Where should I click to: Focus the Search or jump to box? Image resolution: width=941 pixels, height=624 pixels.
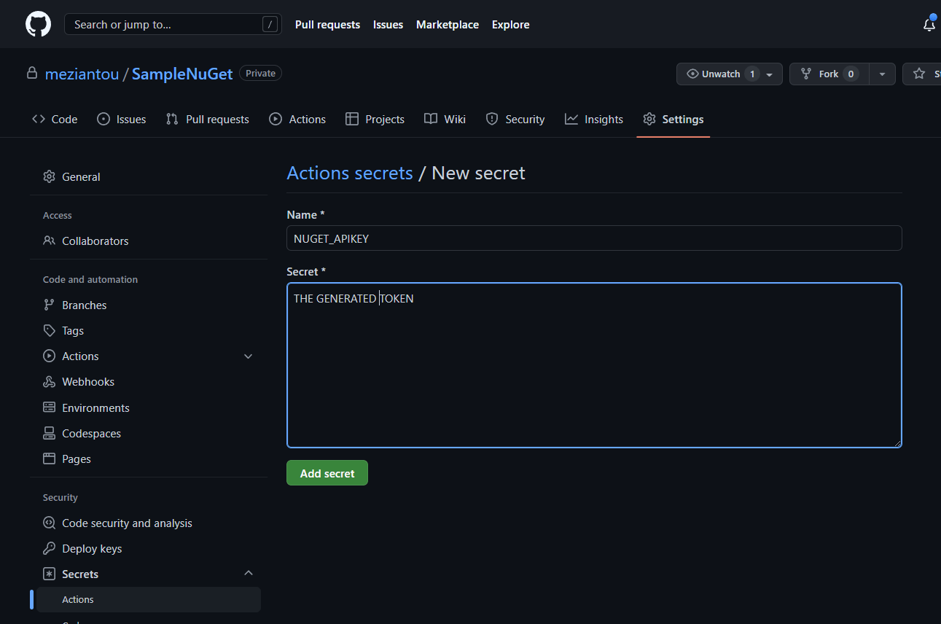pyautogui.click(x=172, y=25)
